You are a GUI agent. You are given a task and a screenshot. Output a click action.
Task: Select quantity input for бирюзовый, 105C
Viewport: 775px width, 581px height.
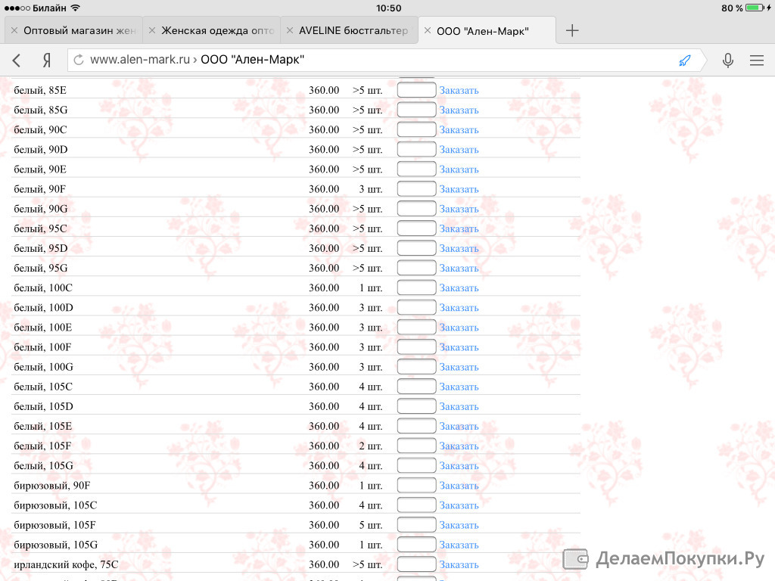[417, 505]
